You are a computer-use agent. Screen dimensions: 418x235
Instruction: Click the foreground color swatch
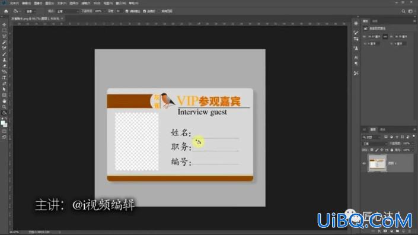(x=3, y=123)
